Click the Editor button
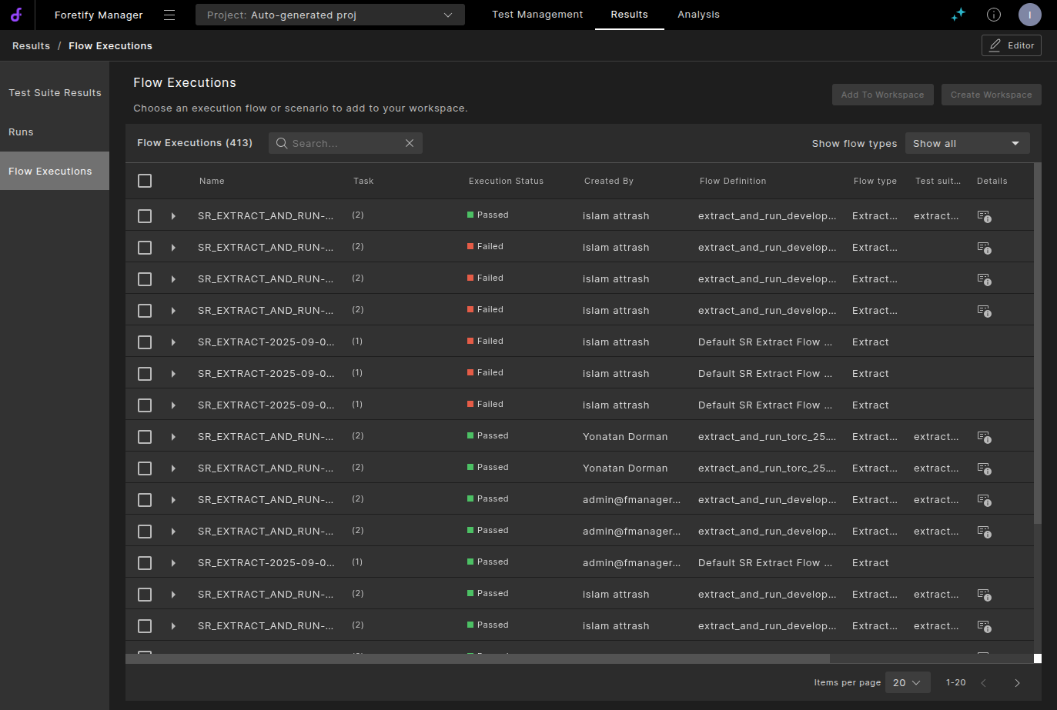The image size is (1057, 710). [1011, 45]
